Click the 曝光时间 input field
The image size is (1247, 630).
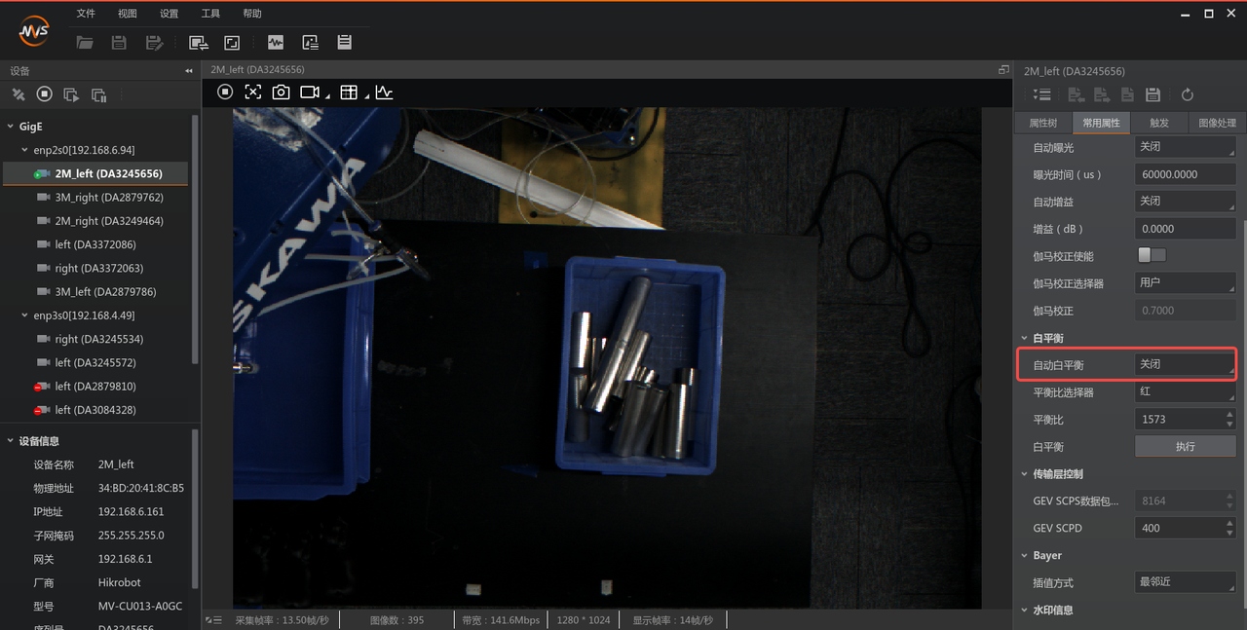click(1185, 174)
